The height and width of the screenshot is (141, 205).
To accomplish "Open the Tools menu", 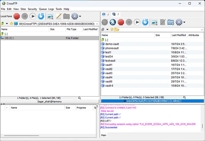I will (x=59, y=9).
